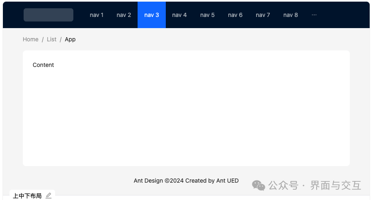
Task: Go to the nav 5 menu item
Action: pos(207,15)
